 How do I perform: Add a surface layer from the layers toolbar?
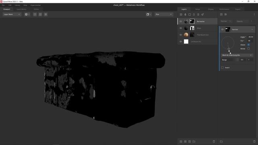tap(181, 14)
